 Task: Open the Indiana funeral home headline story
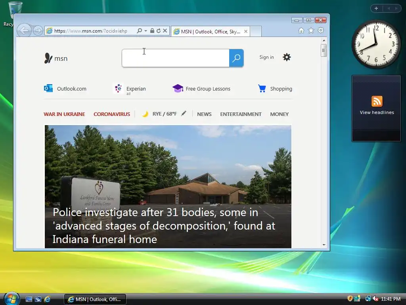[x=164, y=226]
